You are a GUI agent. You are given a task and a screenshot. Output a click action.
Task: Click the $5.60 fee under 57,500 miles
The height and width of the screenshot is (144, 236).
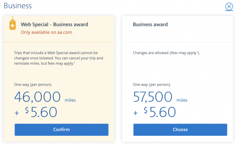point(160,112)
